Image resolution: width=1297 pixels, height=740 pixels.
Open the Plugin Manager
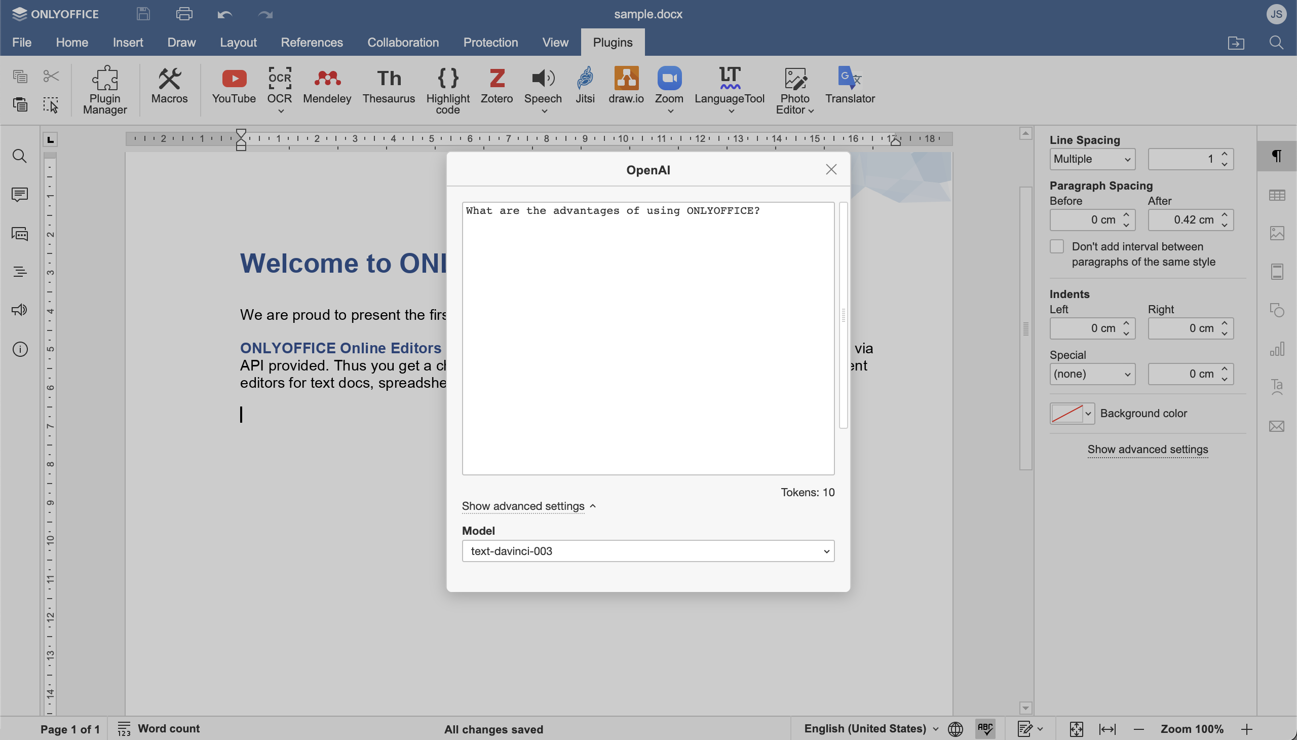click(x=105, y=90)
